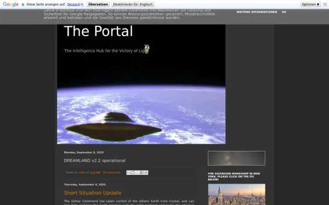Click Deaktivieren für: Englisch button
Screen dimensions: 329x205
pos(133,4)
